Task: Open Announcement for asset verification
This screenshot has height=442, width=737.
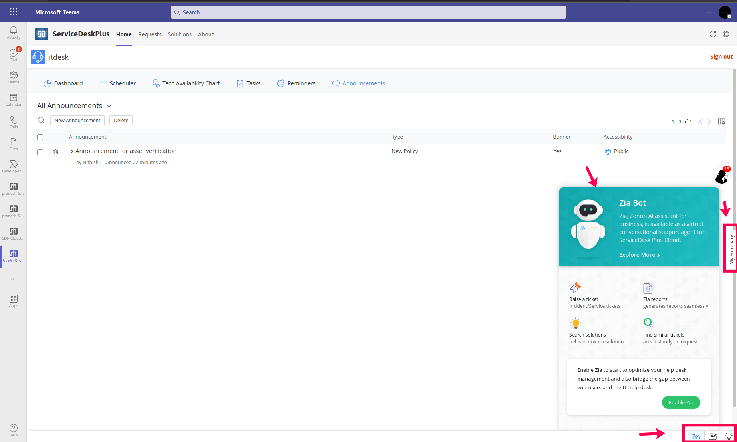Action: 126,151
